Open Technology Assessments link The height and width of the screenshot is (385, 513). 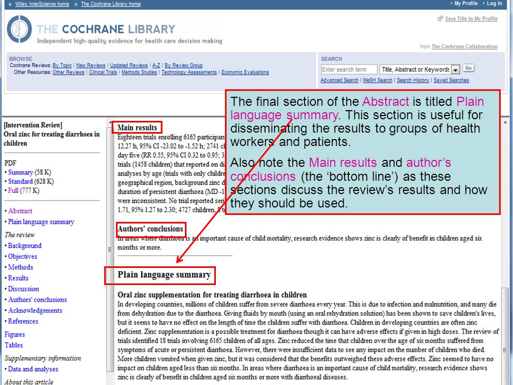189,72
